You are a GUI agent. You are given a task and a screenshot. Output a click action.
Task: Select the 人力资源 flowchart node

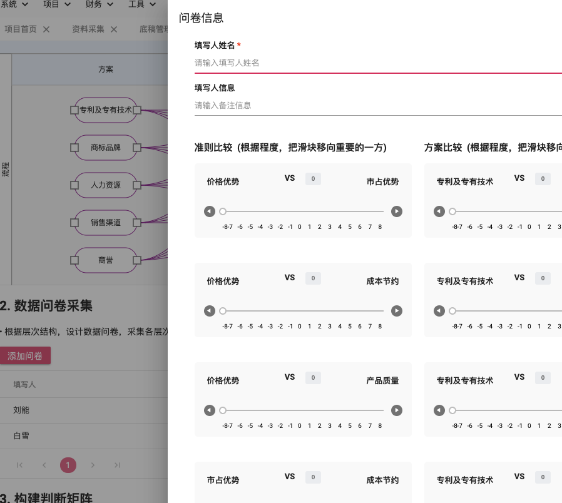[x=105, y=185]
